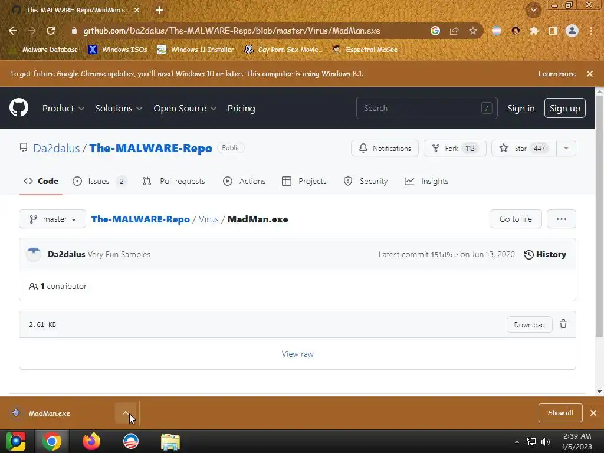This screenshot has width=604, height=453.
Task: Click the Start button on taskbar
Action: pyautogui.click(x=16, y=441)
